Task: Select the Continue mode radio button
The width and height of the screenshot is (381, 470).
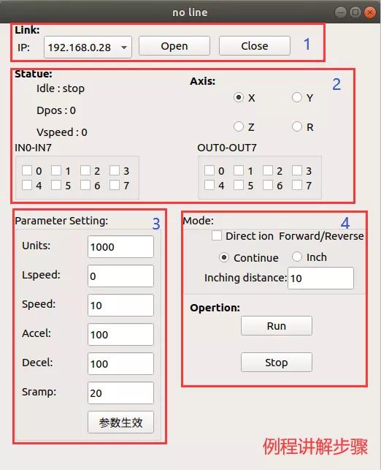Action: [x=224, y=257]
